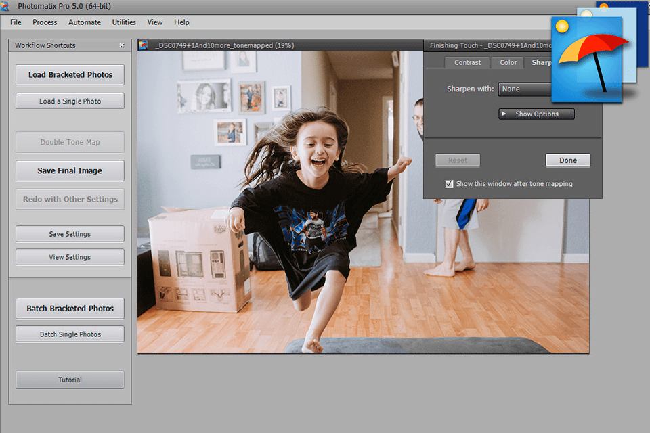Click the Done button
This screenshot has width=650, height=433.
click(568, 160)
